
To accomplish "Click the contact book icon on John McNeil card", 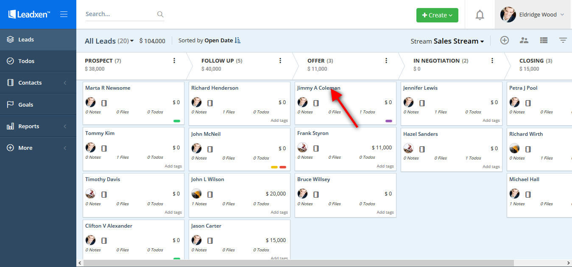I will (x=210, y=149).
